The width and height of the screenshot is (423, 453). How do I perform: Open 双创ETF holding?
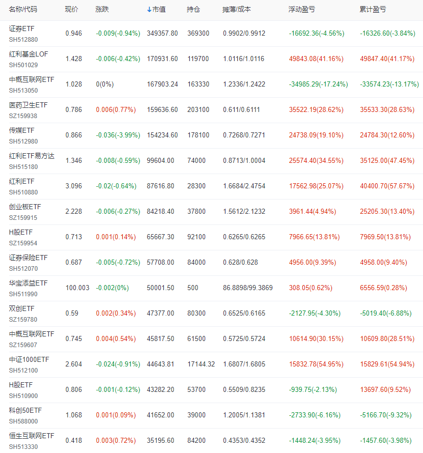[22, 308]
